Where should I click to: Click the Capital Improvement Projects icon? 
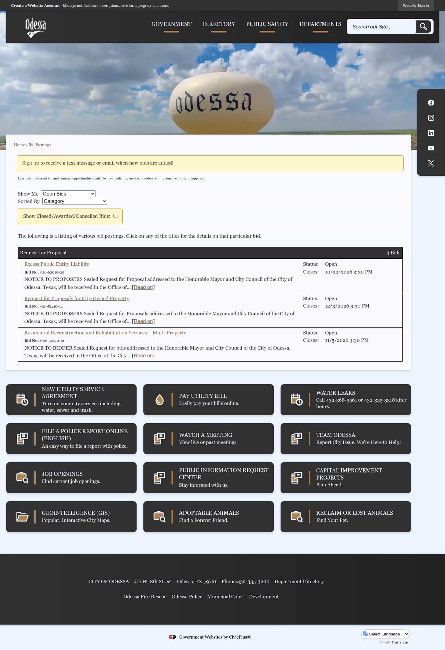[x=297, y=477]
